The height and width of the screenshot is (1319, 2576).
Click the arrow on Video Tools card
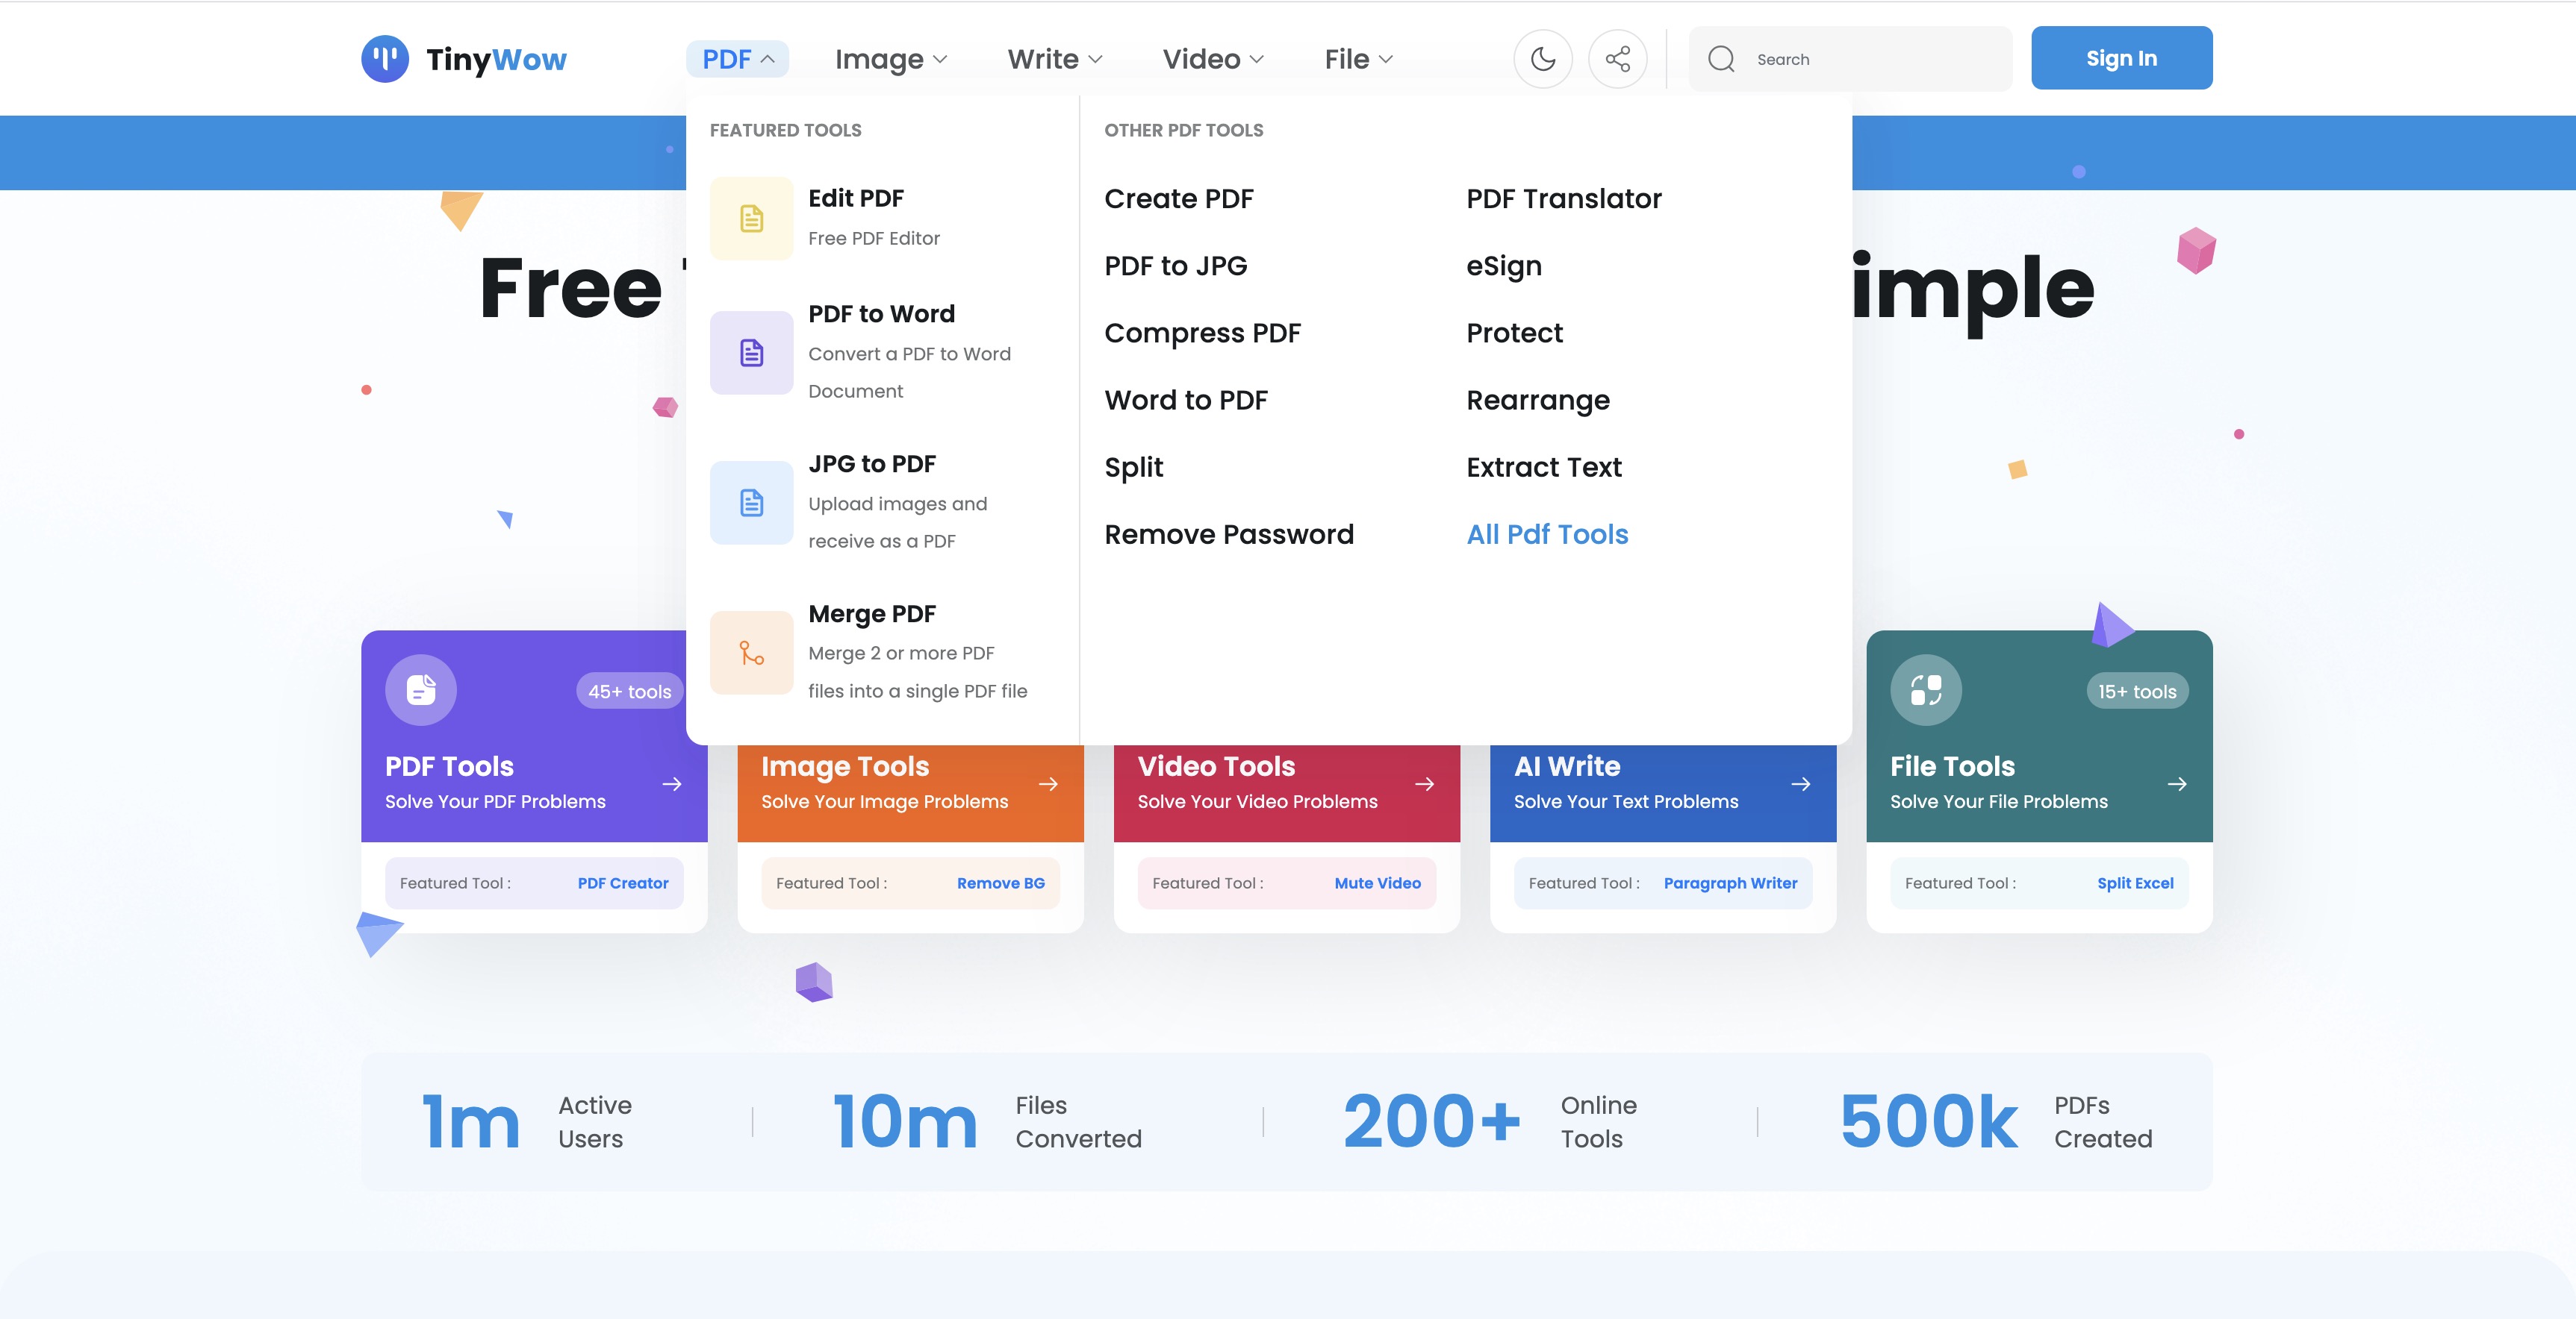(x=1425, y=784)
